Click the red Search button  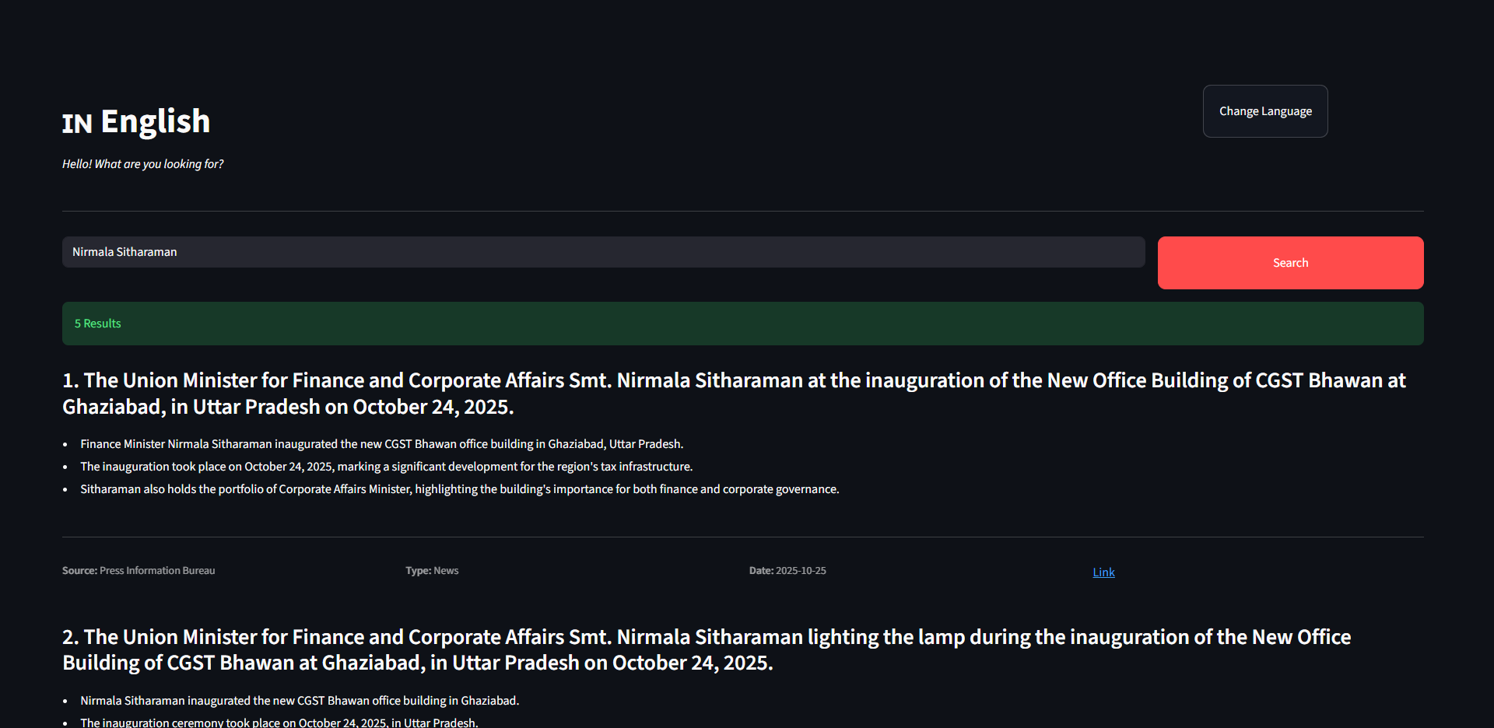tap(1290, 263)
